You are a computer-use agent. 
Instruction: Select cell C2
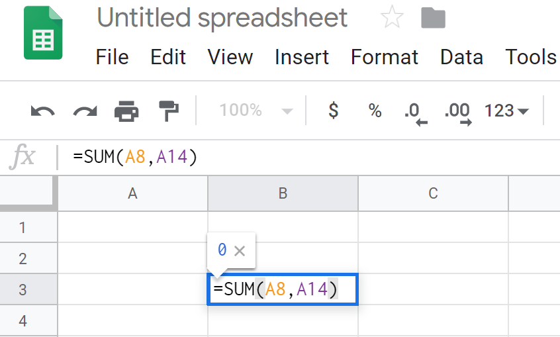pos(433,258)
